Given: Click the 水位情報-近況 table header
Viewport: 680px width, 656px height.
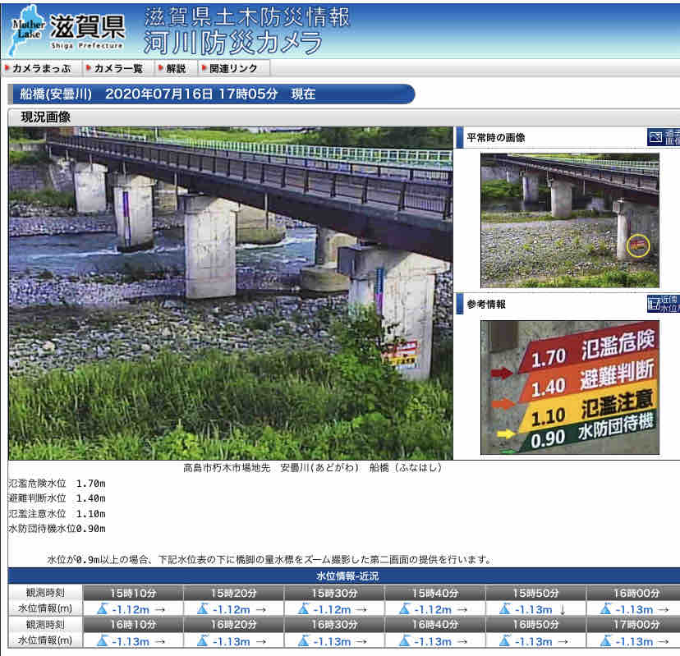Looking at the screenshot, I should click(x=347, y=576).
